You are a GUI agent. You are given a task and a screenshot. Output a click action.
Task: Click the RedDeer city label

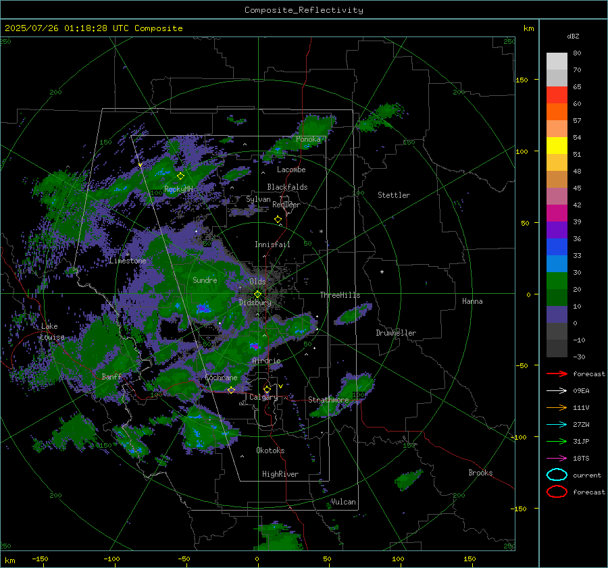[x=286, y=205]
